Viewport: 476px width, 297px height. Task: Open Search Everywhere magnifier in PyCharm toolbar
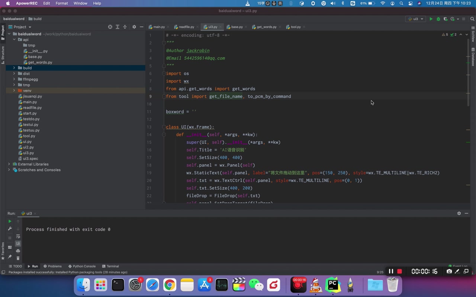pyautogui.click(x=472, y=19)
